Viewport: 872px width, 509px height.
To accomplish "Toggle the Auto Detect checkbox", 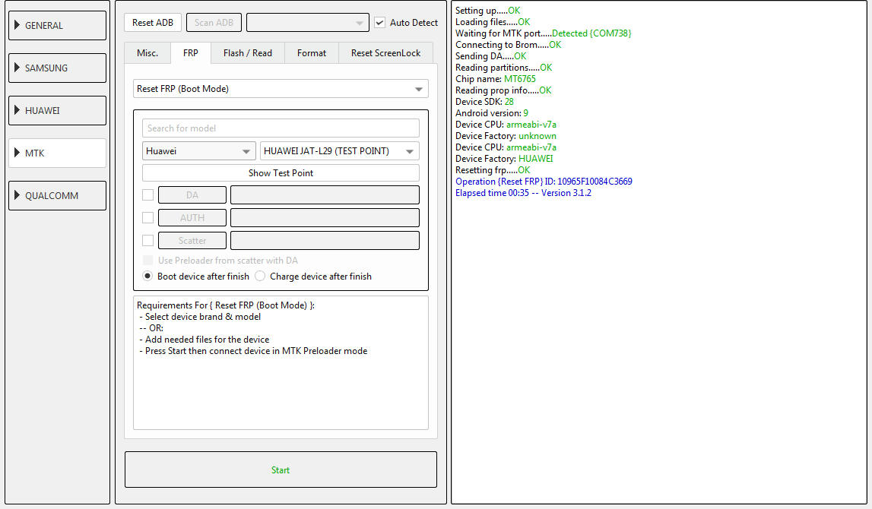I will click(x=380, y=23).
